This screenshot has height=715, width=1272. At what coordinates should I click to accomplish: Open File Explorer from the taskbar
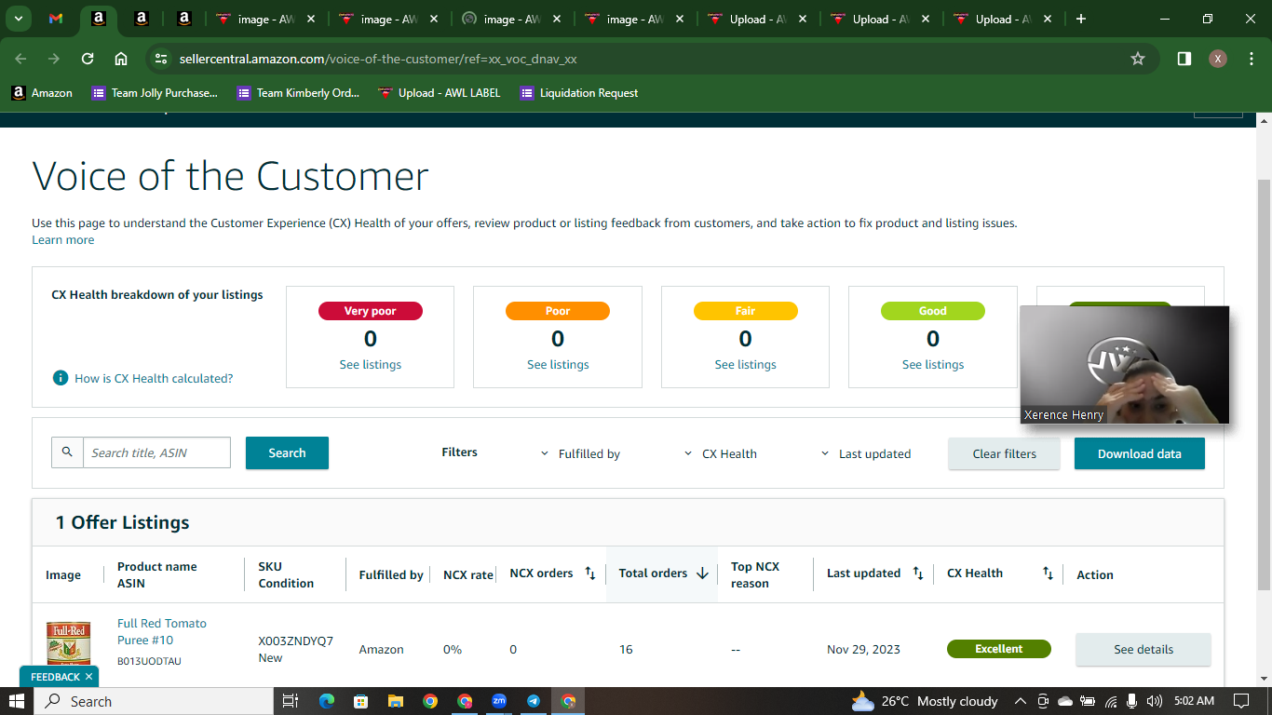click(395, 701)
